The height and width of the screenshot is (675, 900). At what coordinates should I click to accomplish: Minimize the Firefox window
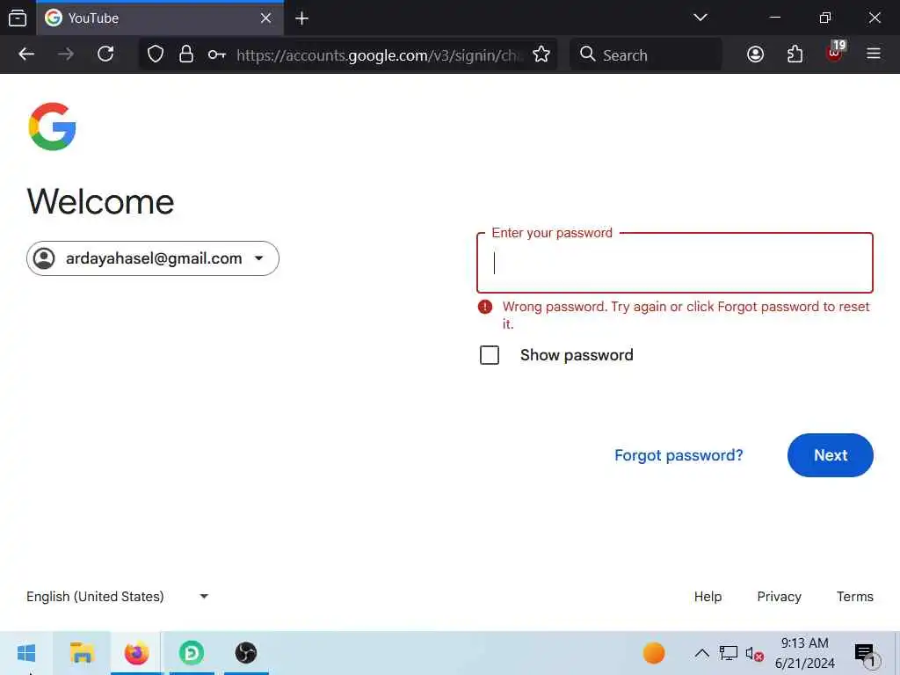(x=775, y=18)
